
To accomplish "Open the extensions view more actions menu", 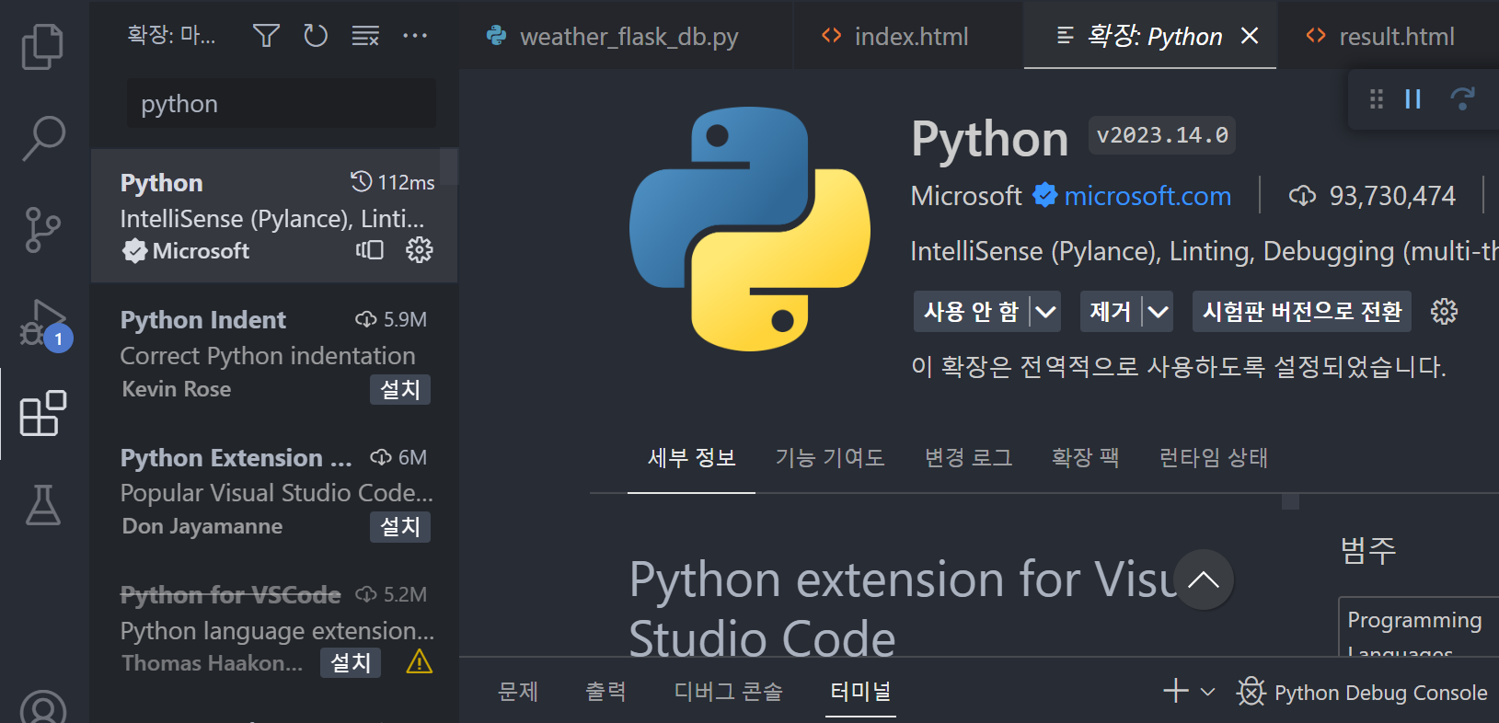I will (415, 36).
